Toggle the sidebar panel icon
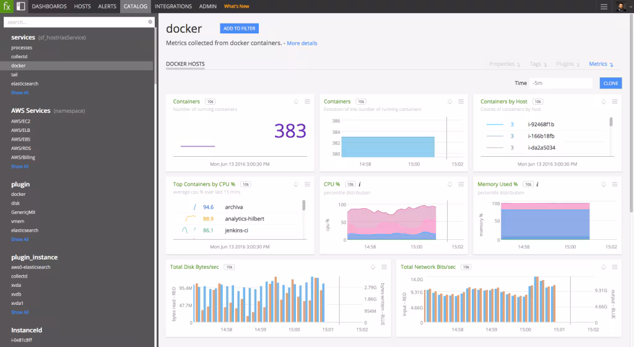634x347 pixels. 20,6
